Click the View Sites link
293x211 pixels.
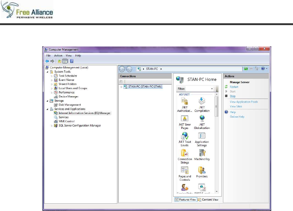(x=236, y=106)
